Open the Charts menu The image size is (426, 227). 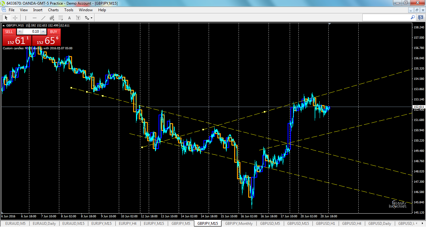(53, 10)
